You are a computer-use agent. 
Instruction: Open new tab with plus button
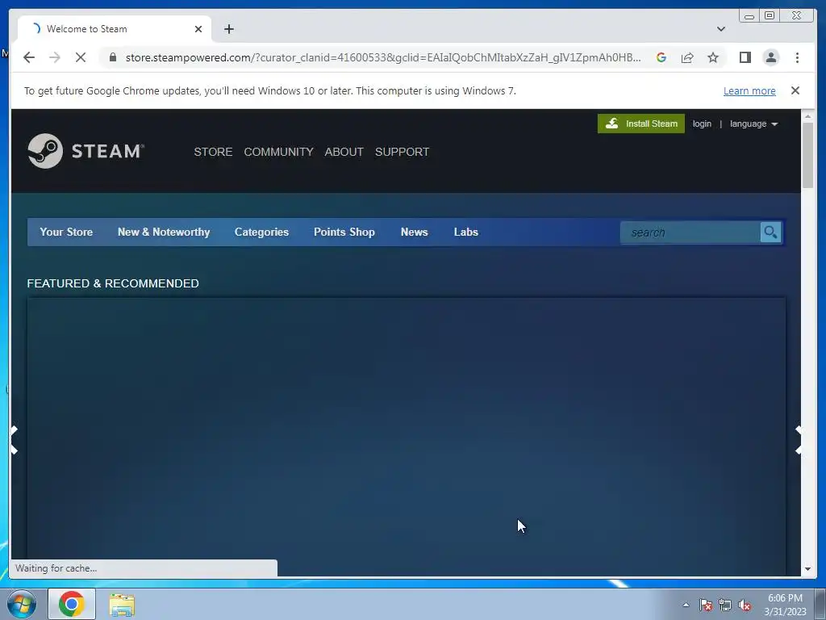pyautogui.click(x=228, y=29)
